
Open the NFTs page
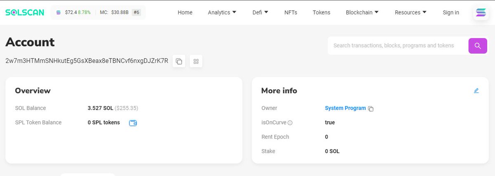[x=291, y=12]
